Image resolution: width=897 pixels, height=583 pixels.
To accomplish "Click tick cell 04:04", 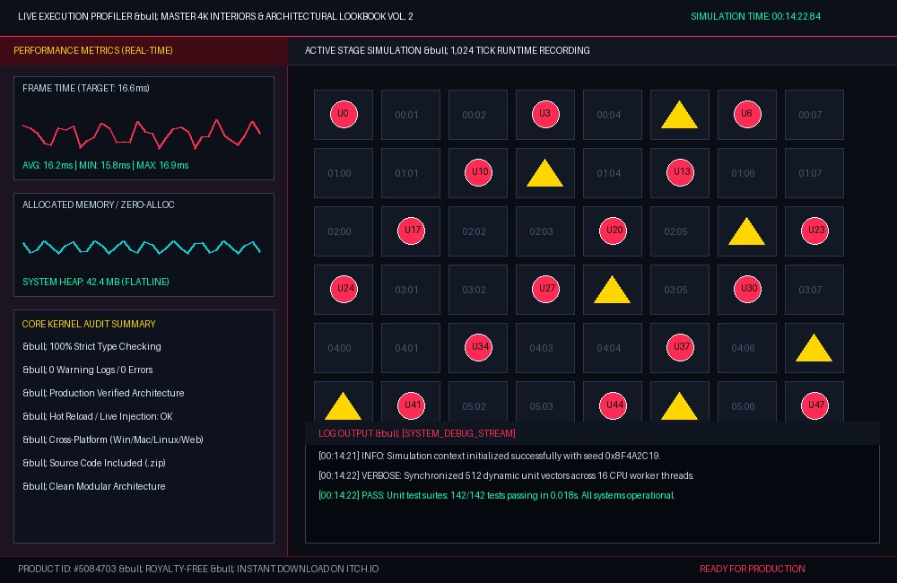I will (612, 348).
